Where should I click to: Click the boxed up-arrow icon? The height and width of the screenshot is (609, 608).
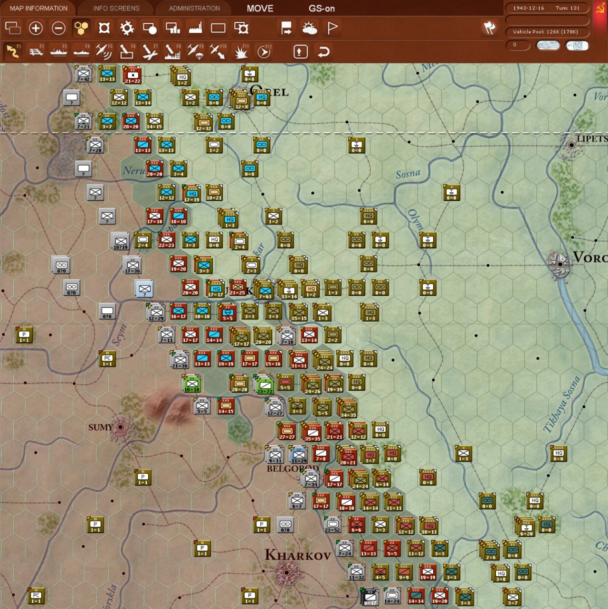click(x=300, y=51)
